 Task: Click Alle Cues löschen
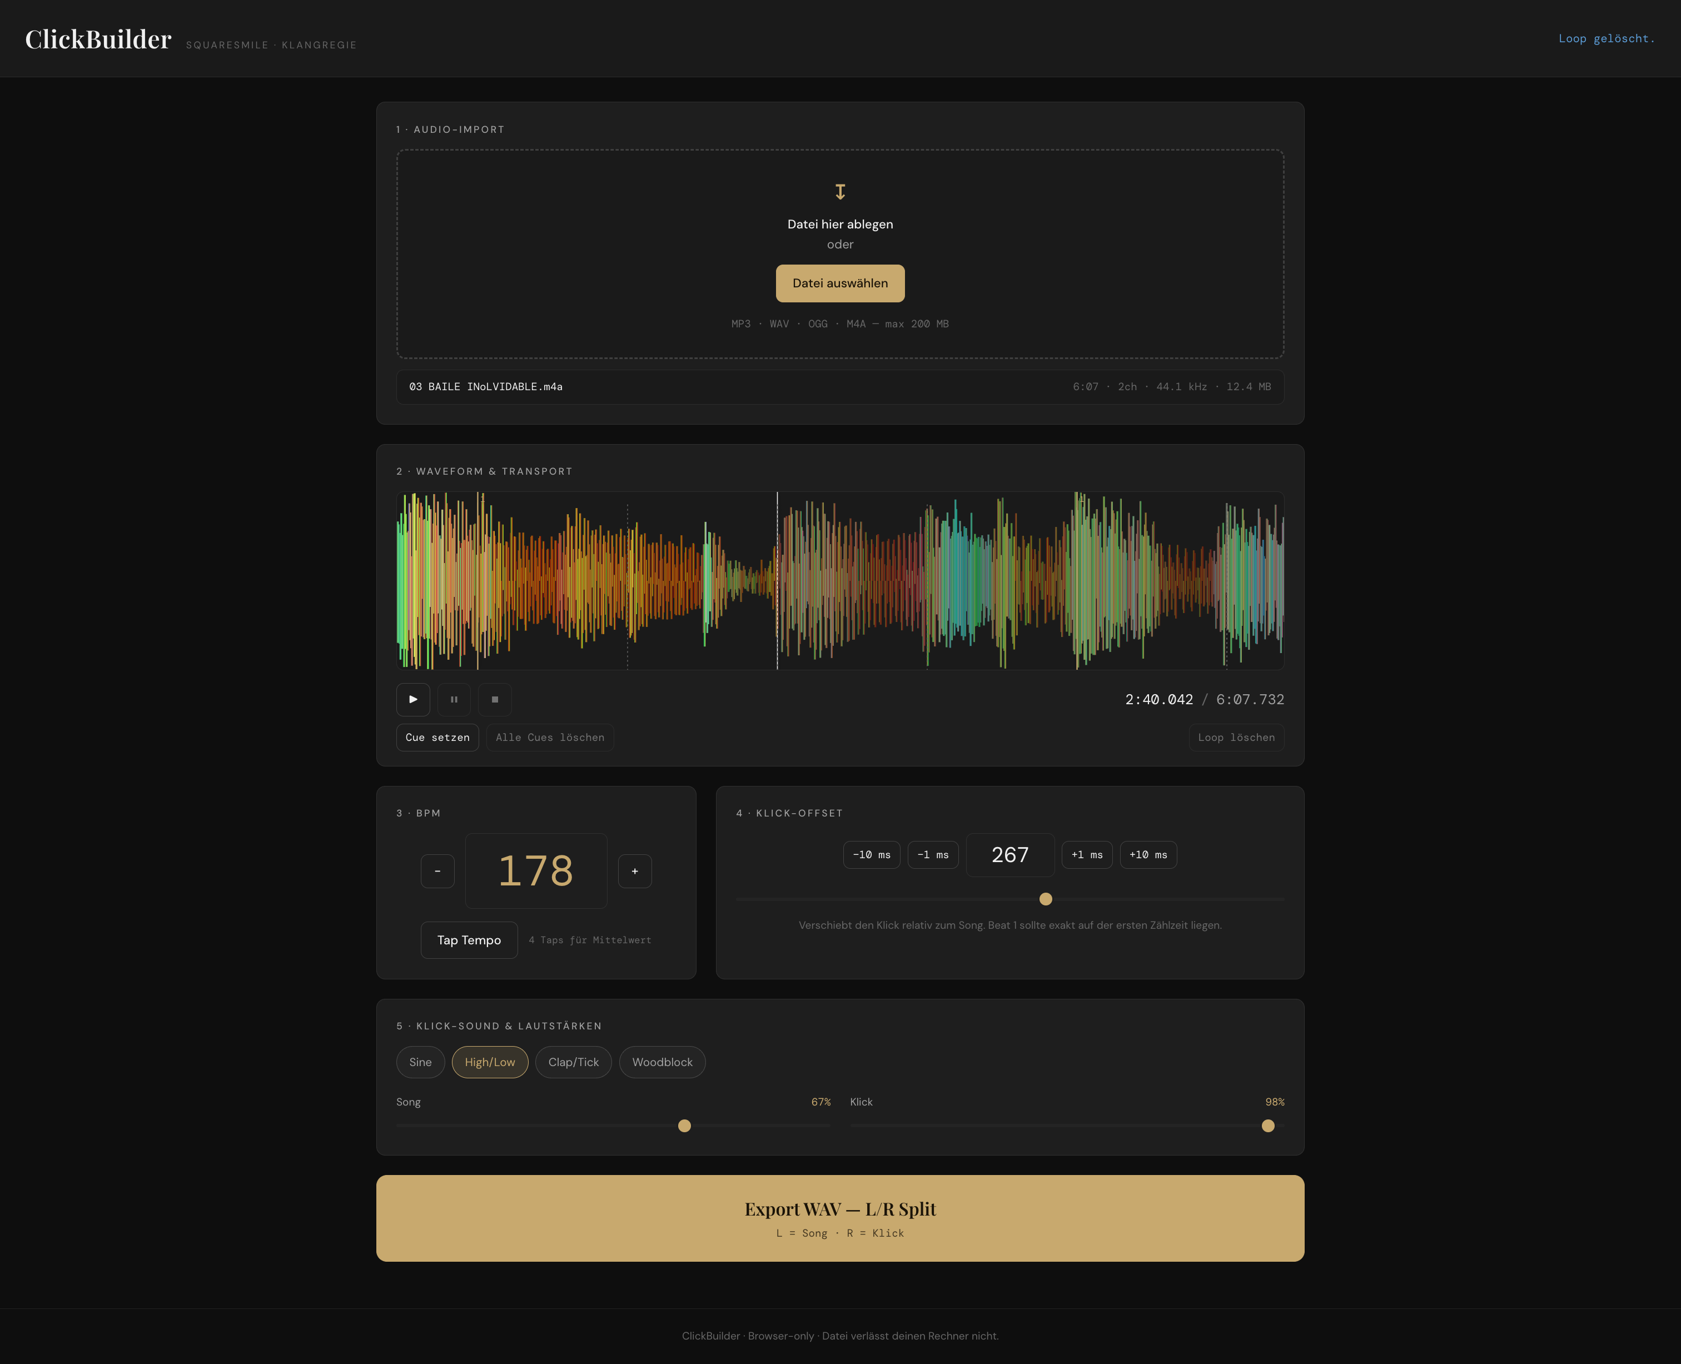(550, 737)
